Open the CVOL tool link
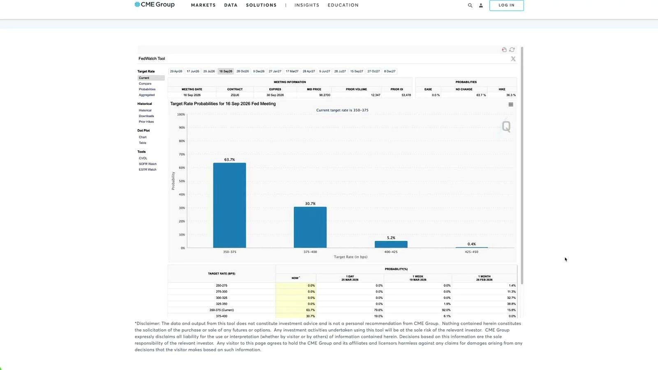Viewport: 658px width, 370px height. pos(143,158)
